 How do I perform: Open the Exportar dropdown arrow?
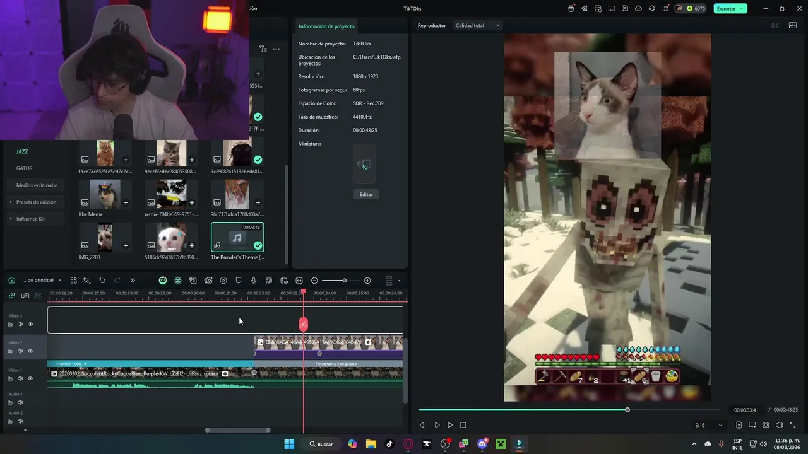742,9
